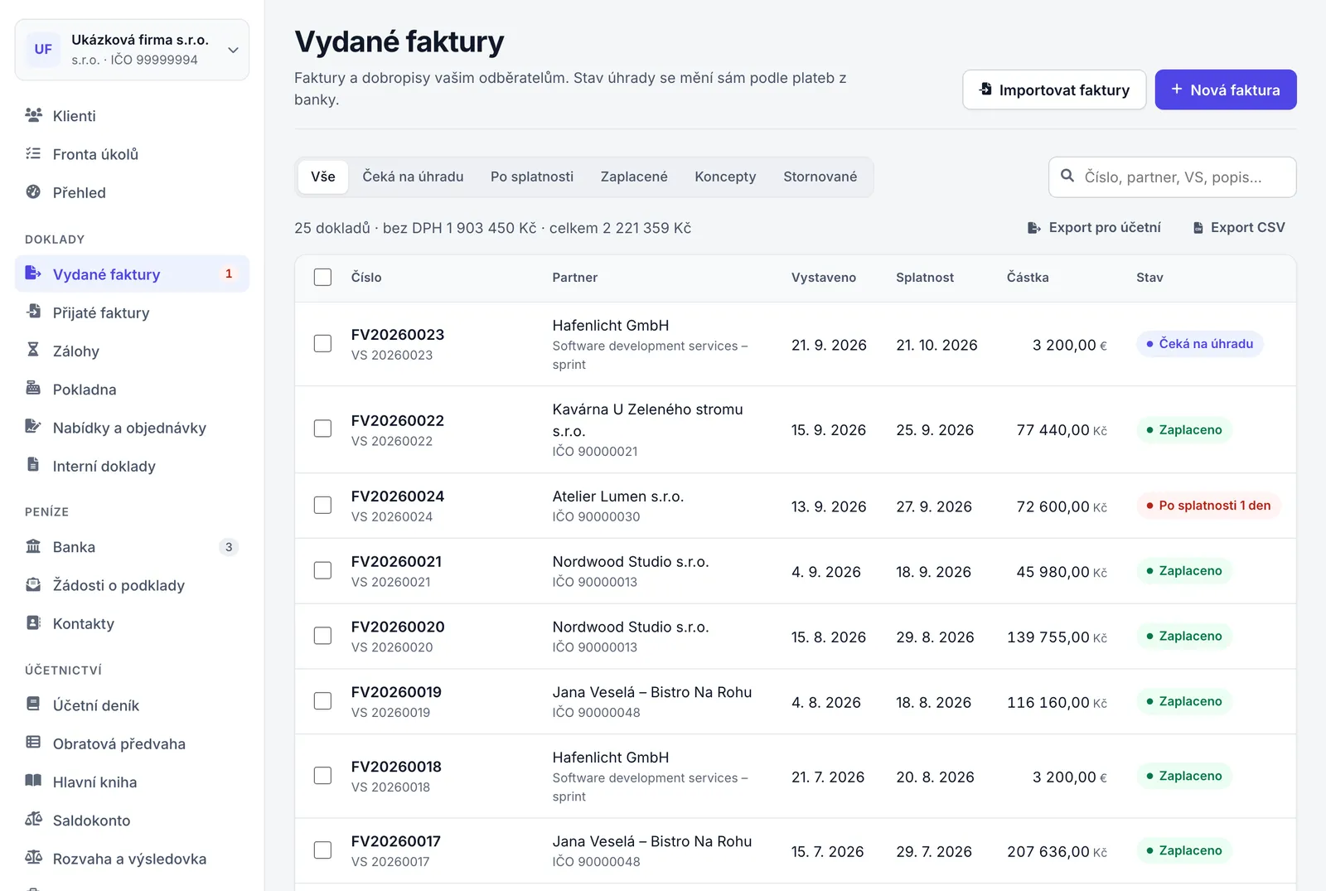
Task: Click the Zálohy hourglass icon
Action: click(x=33, y=350)
